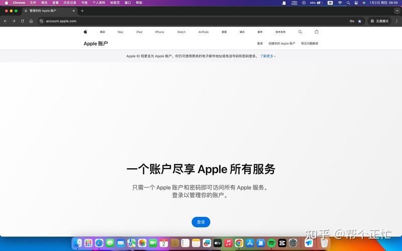Click the Apple logo in the site navigation
Screen dimensions: 402x251
click(85, 32)
